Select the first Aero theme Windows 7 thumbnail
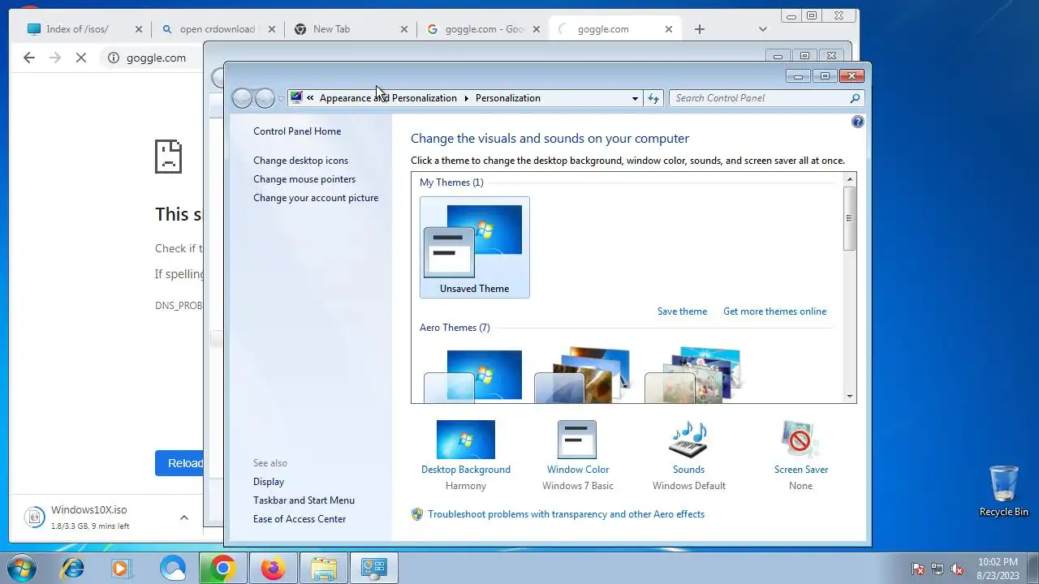The image size is (1039, 584). pos(475,376)
